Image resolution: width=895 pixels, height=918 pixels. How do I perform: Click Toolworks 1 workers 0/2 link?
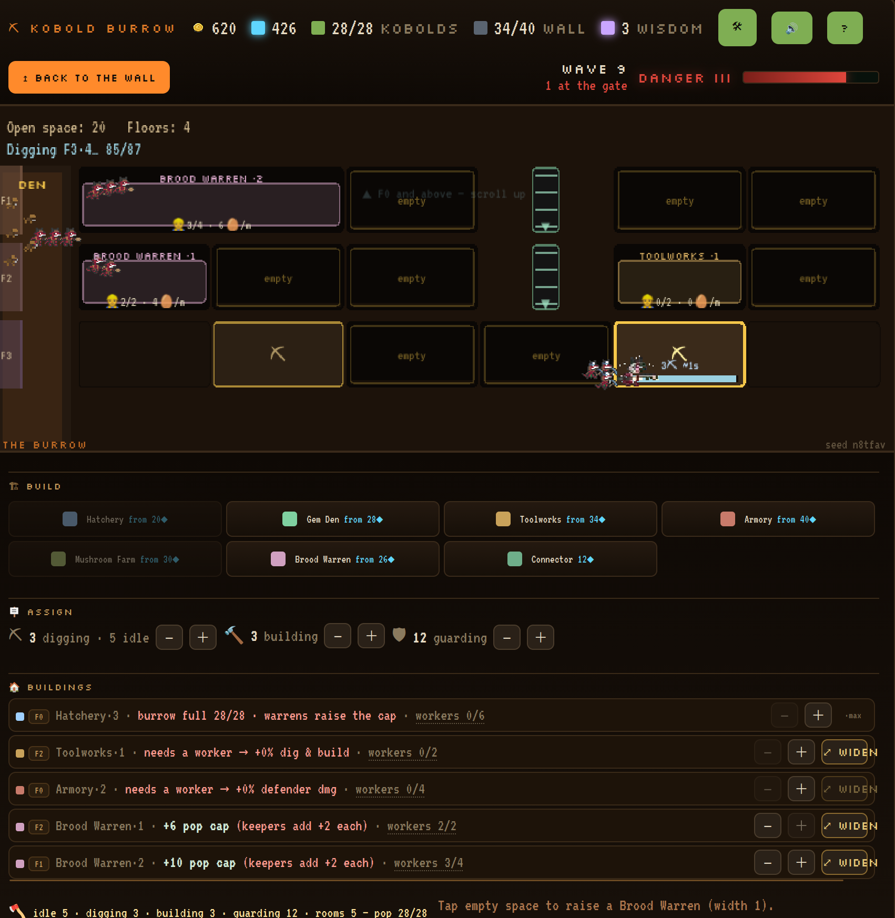click(402, 752)
